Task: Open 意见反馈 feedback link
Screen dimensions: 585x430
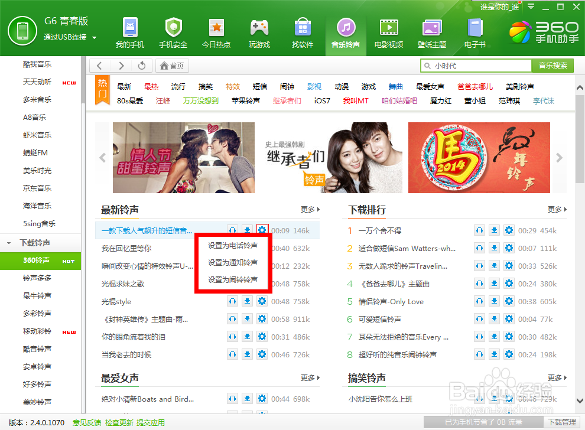Action: tap(86, 422)
